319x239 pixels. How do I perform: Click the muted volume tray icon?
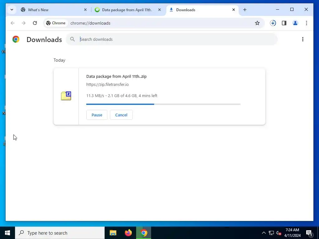279,233
